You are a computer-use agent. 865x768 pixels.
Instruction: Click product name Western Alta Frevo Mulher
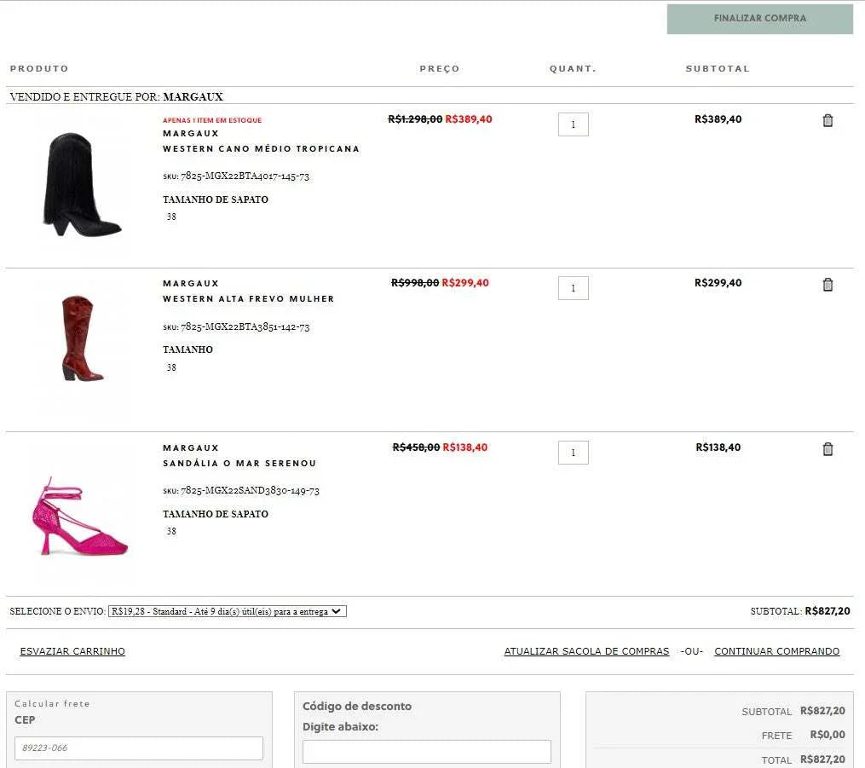click(x=248, y=299)
